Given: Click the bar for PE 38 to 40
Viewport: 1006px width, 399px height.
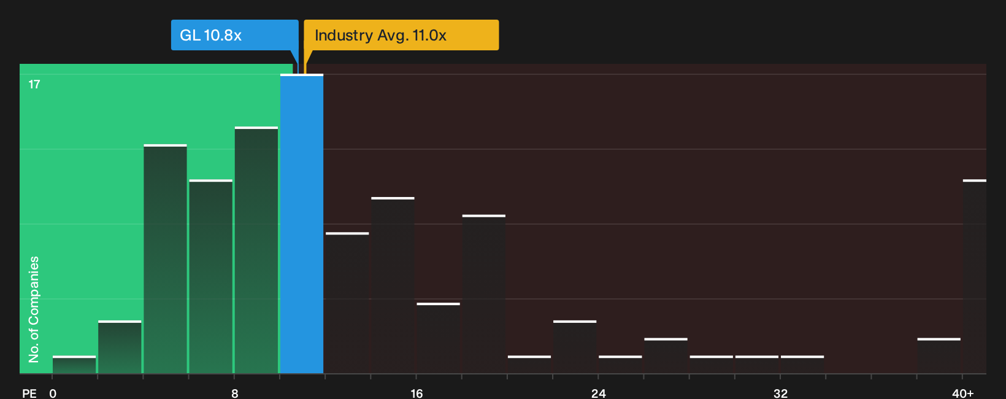Looking at the screenshot, I should (939, 355).
